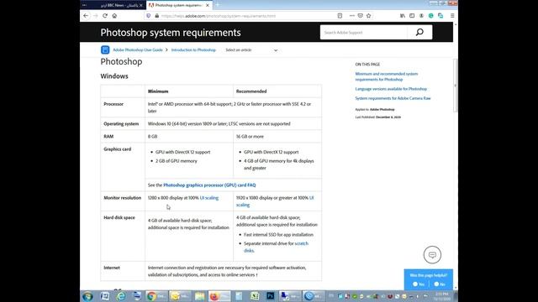Switch to Firefox in the taskbar
The image size is (538, 302).
pos(219,296)
